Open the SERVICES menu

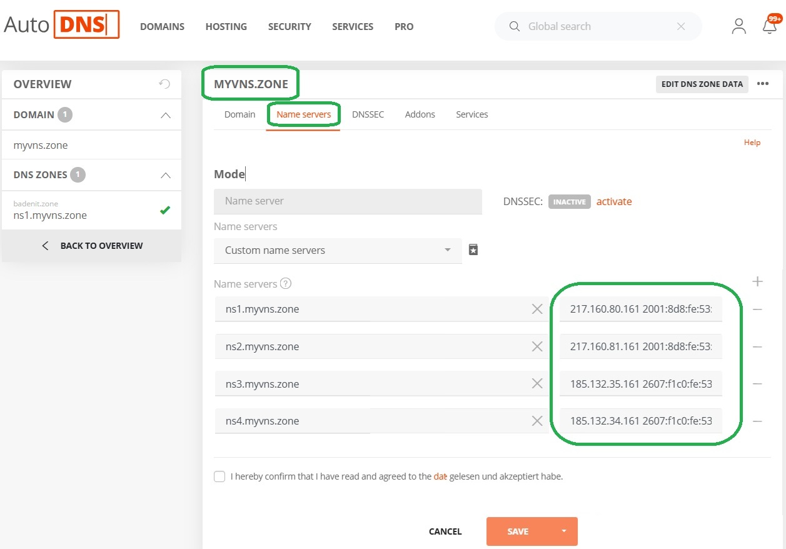coord(353,27)
